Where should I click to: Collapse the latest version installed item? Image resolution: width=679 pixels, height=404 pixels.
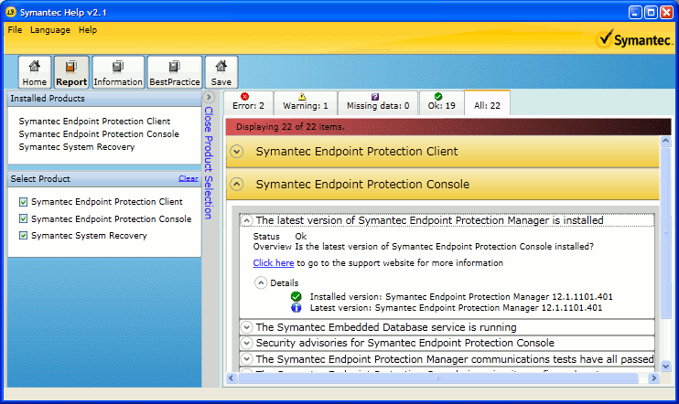[246, 220]
